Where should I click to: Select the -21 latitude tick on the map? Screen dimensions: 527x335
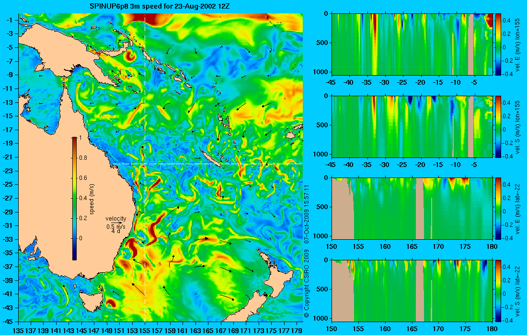(8, 157)
